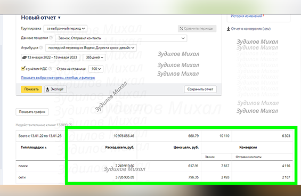Click the Отправил контакты sub-column header
This screenshot has height=196, width=301.
point(248,157)
